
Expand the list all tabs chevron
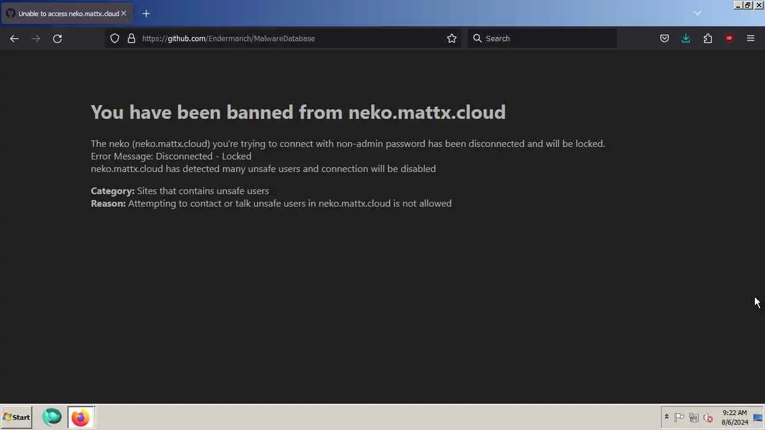(697, 13)
